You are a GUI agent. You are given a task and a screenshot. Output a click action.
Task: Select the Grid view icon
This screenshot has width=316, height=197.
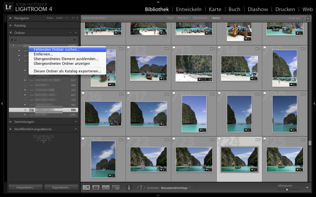[x=86, y=187]
